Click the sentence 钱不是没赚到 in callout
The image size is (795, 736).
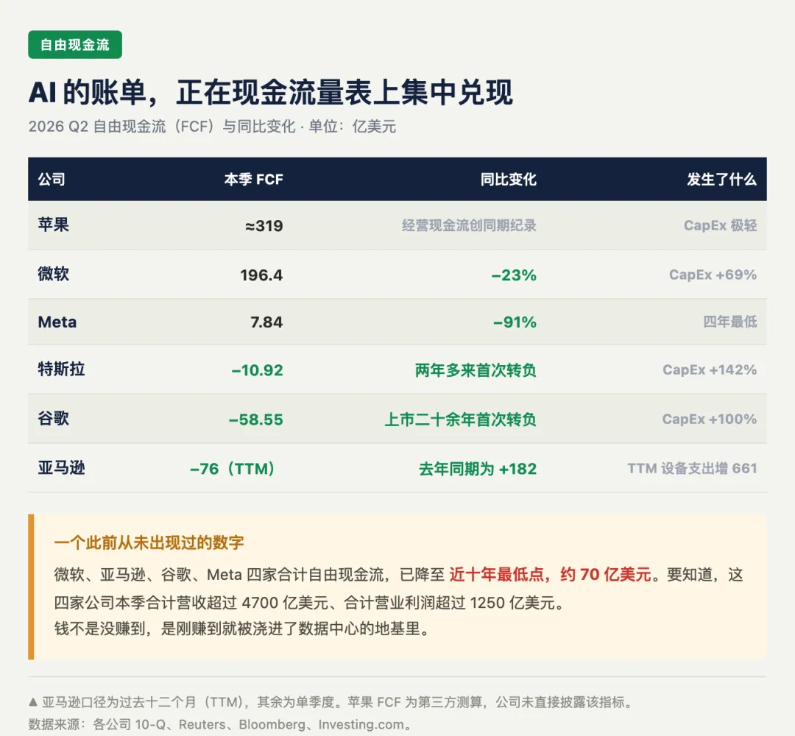242,629
